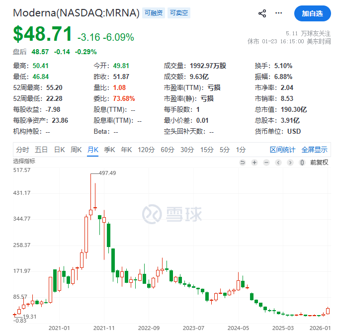Viewport: 337px width, 332px height.
Task: Click the 总市值 value 190.30亿
Action: [x=294, y=110]
